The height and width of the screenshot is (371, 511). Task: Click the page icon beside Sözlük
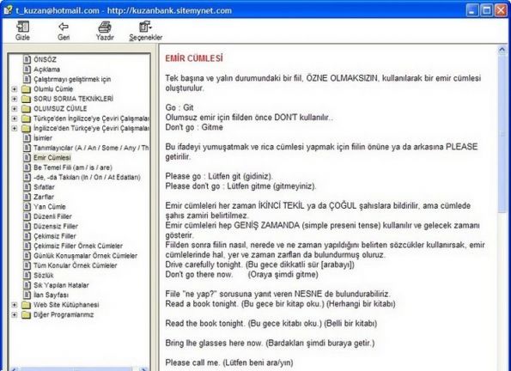click(27, 275)
